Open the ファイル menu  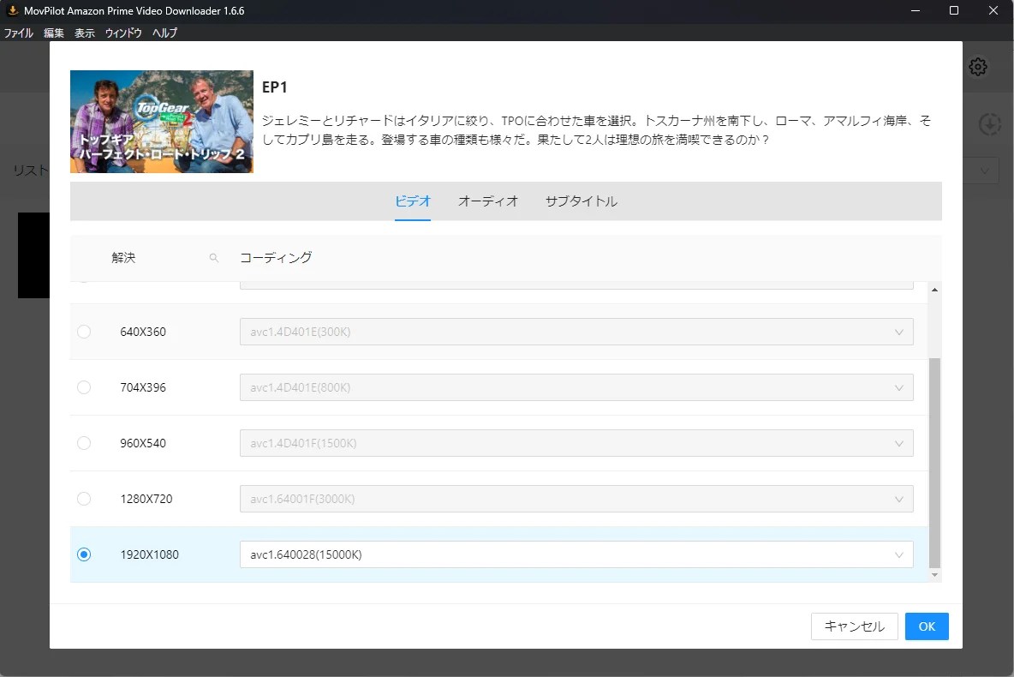click(x=19, y=33)
